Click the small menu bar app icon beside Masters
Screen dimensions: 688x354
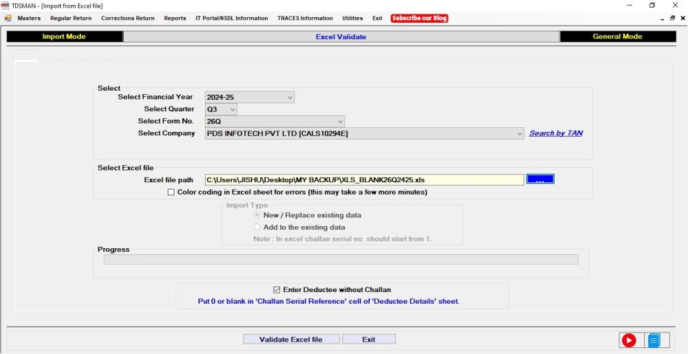coord(8,19)
